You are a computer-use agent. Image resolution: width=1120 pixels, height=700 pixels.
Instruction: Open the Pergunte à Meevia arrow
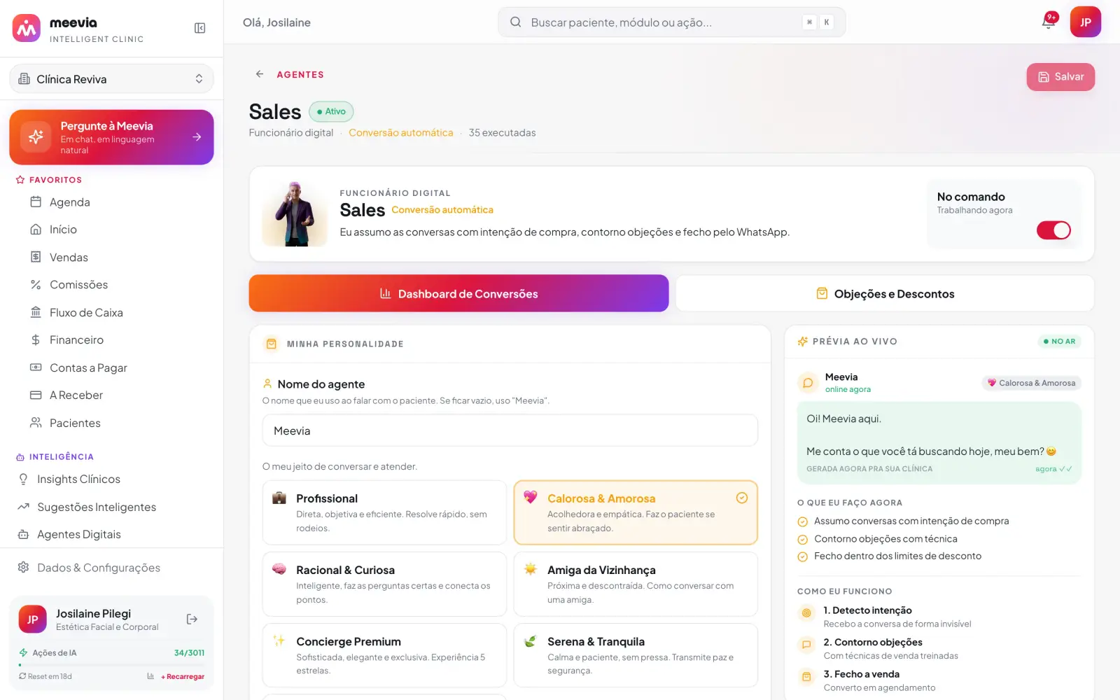197,137
